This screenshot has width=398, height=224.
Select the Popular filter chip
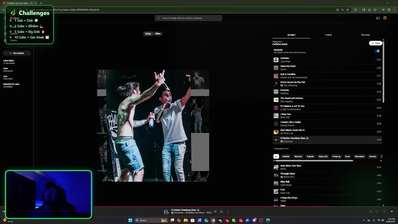(310, 156)
